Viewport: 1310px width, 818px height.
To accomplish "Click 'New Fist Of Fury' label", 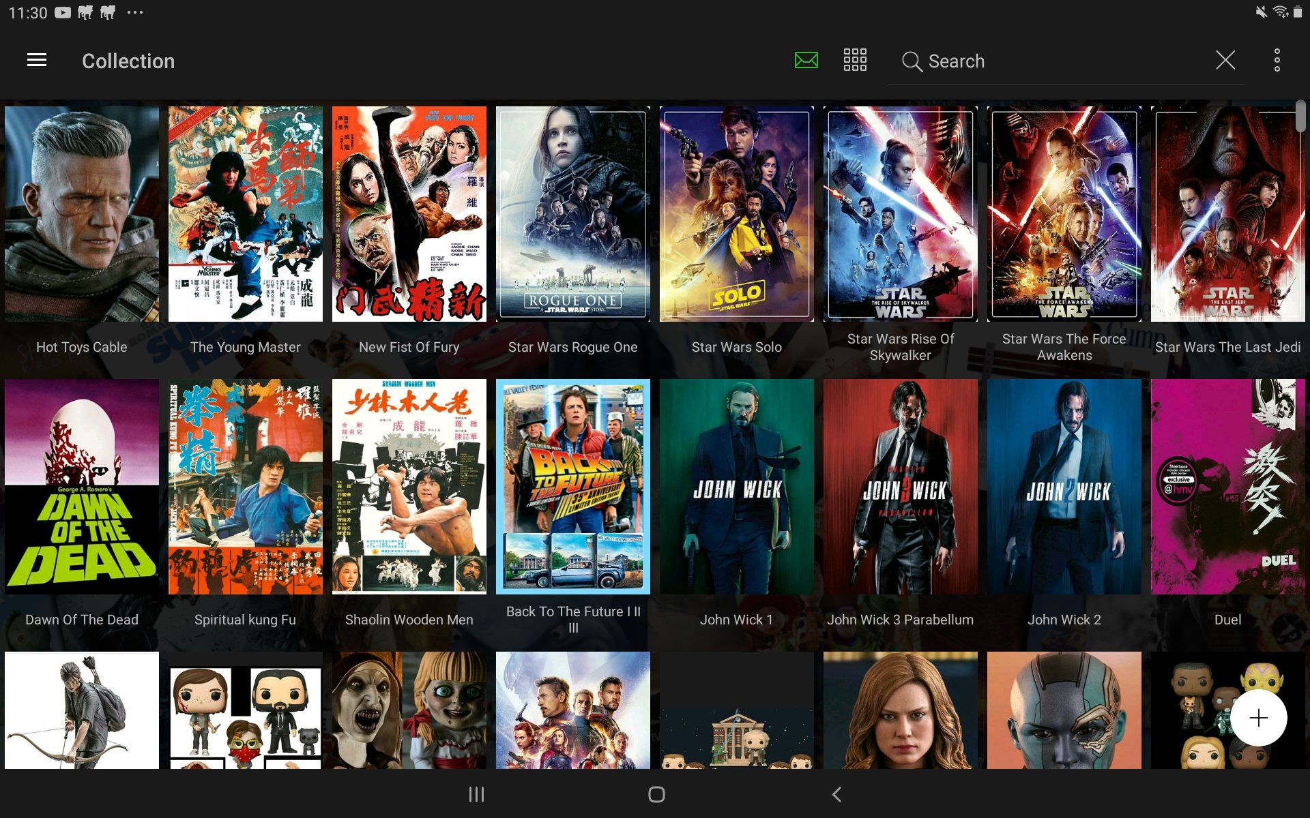I will (x=409, y=347).
